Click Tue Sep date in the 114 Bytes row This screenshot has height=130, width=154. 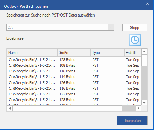[x=134, y=77]
